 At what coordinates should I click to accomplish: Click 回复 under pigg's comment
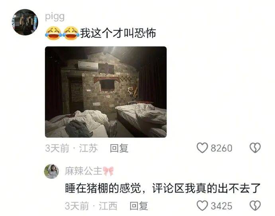point(119,148)
